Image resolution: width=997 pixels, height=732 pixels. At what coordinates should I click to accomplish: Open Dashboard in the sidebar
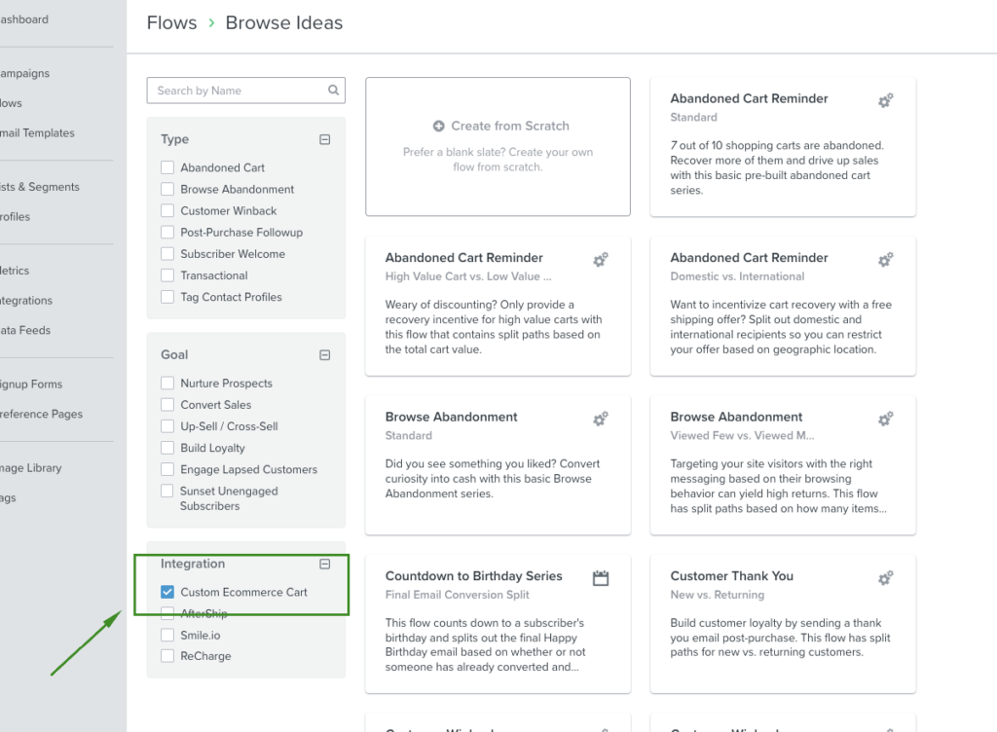tap(24, 19)
